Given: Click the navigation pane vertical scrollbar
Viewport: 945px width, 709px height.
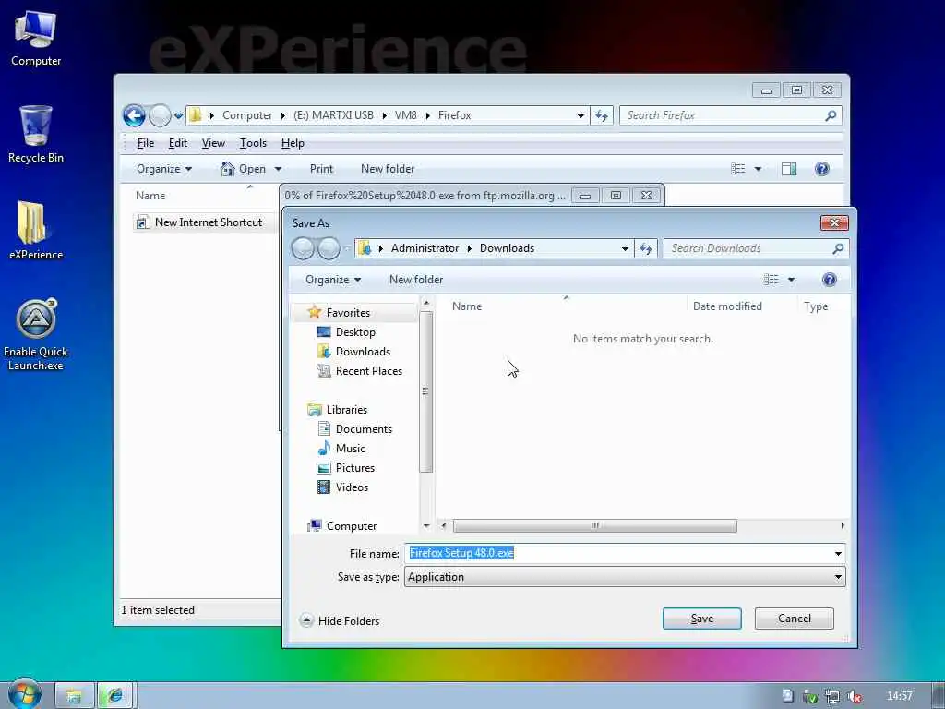Looking at the screenshot, I should point(425,391).
